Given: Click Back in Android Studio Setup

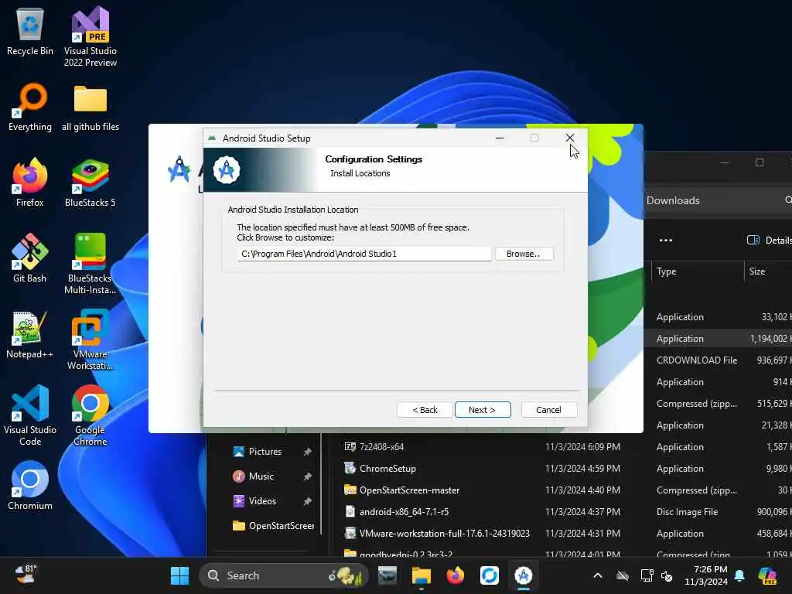Looking at the screenshot, I should (425, 410).
